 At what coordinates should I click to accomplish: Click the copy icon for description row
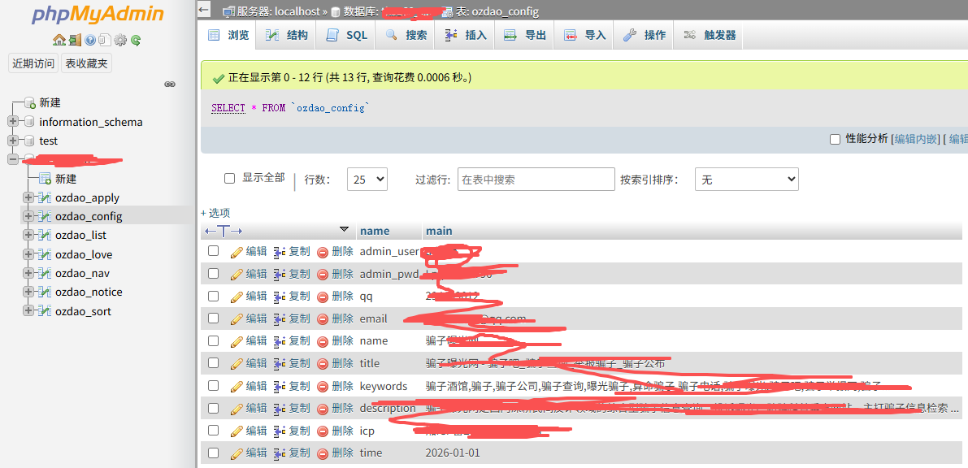pyautogui.click(x=280, y=409)
